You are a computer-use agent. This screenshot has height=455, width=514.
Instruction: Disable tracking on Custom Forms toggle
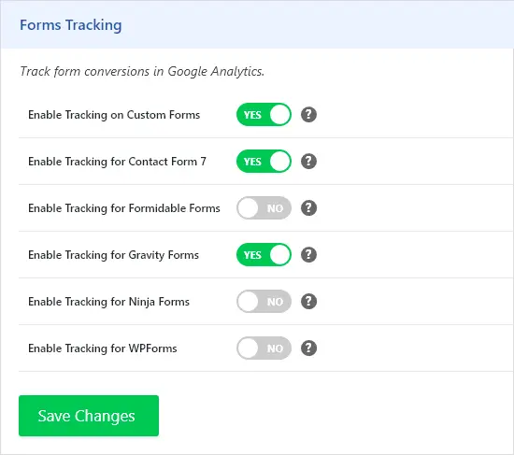tap(264, 115)
